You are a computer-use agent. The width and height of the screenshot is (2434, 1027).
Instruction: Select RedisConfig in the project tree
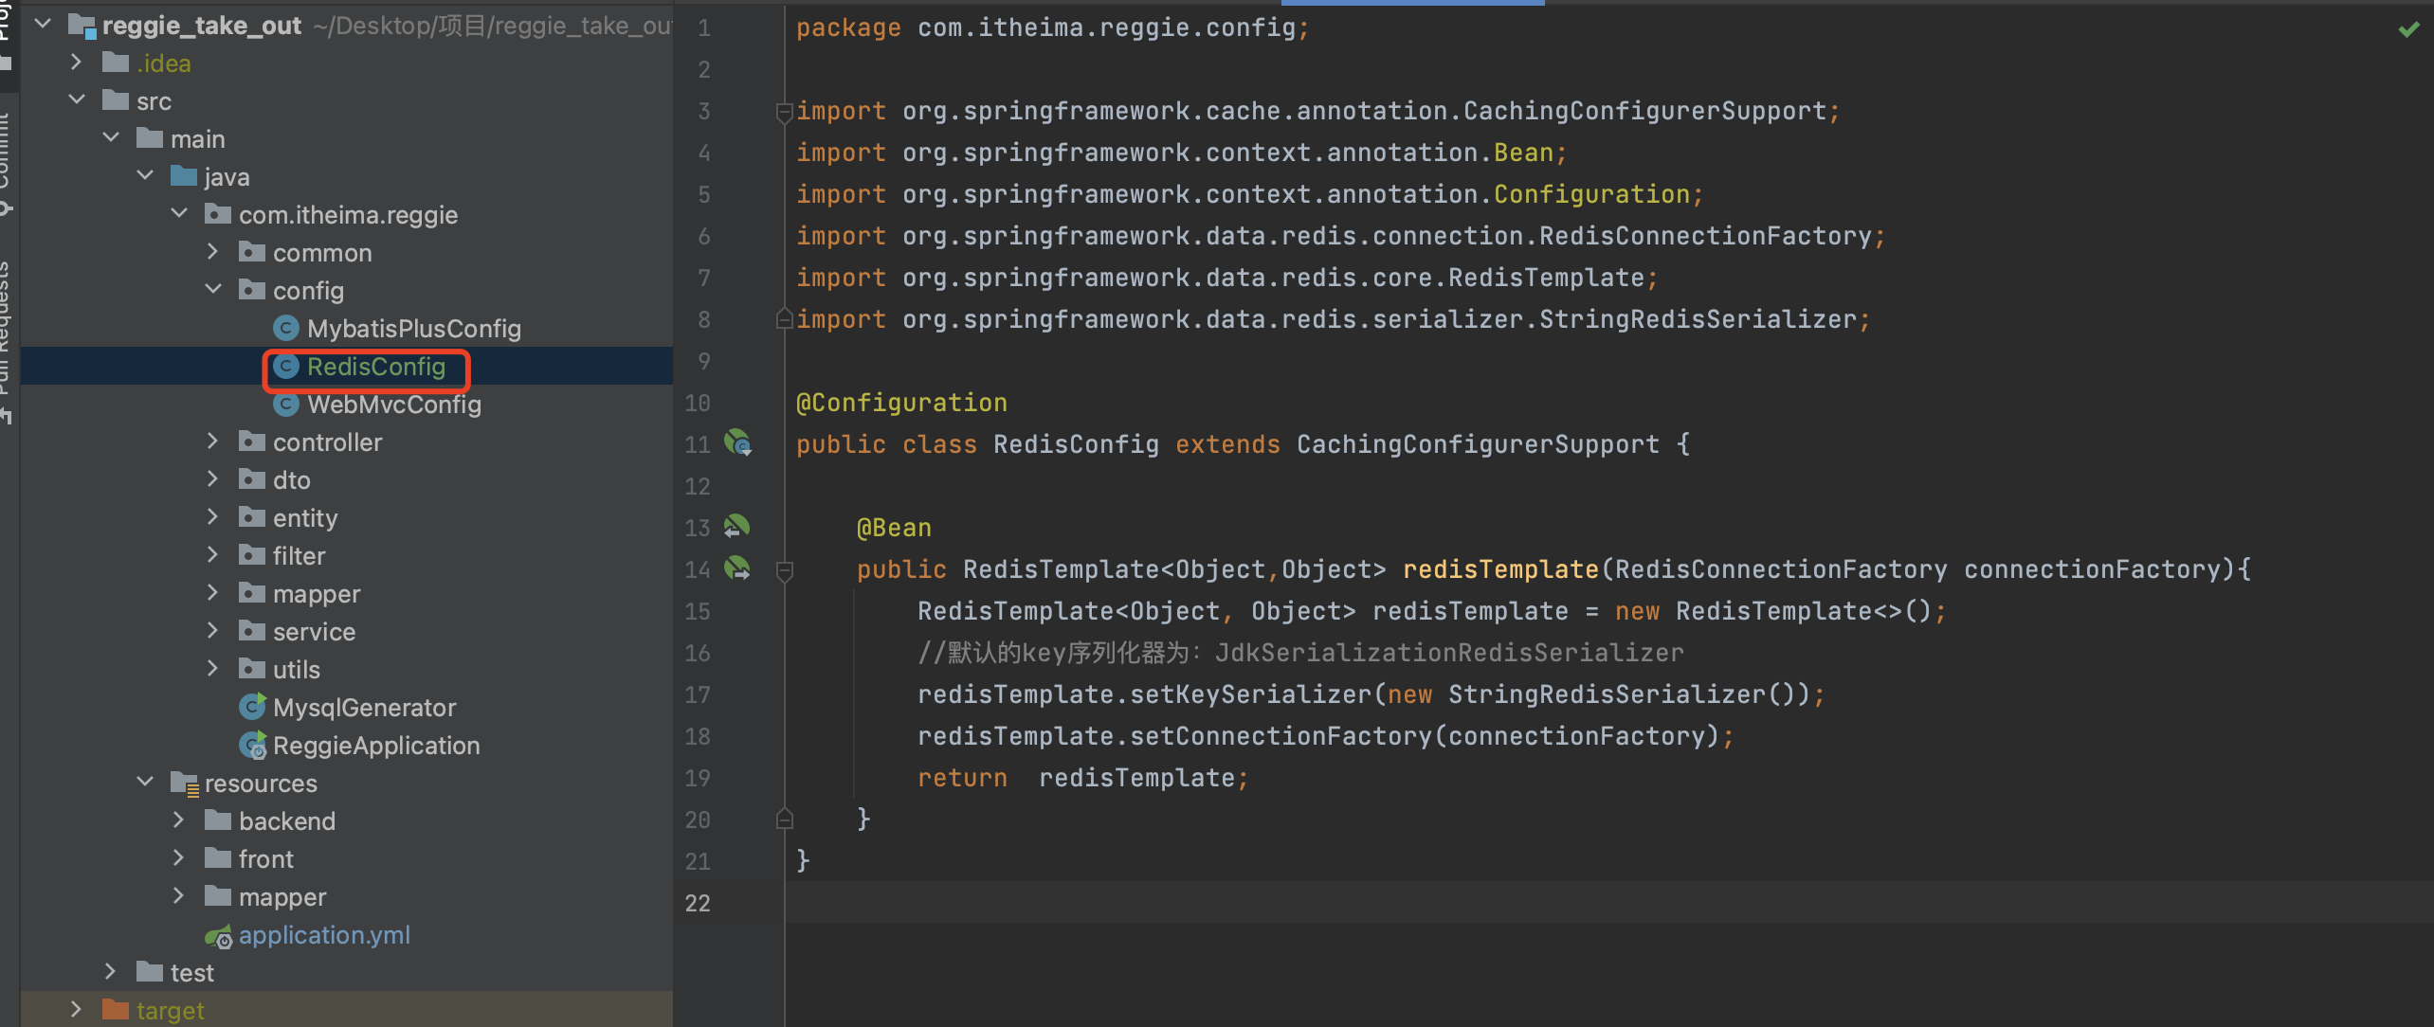(375, 367)
